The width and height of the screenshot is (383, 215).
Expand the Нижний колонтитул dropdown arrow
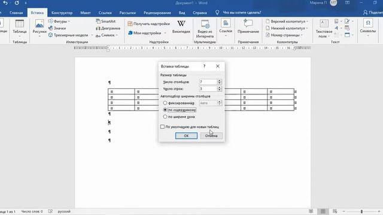(307, 28)
